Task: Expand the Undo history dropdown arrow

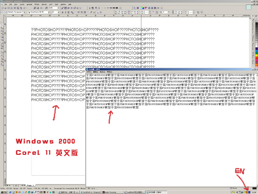Action: pos(26,8)
